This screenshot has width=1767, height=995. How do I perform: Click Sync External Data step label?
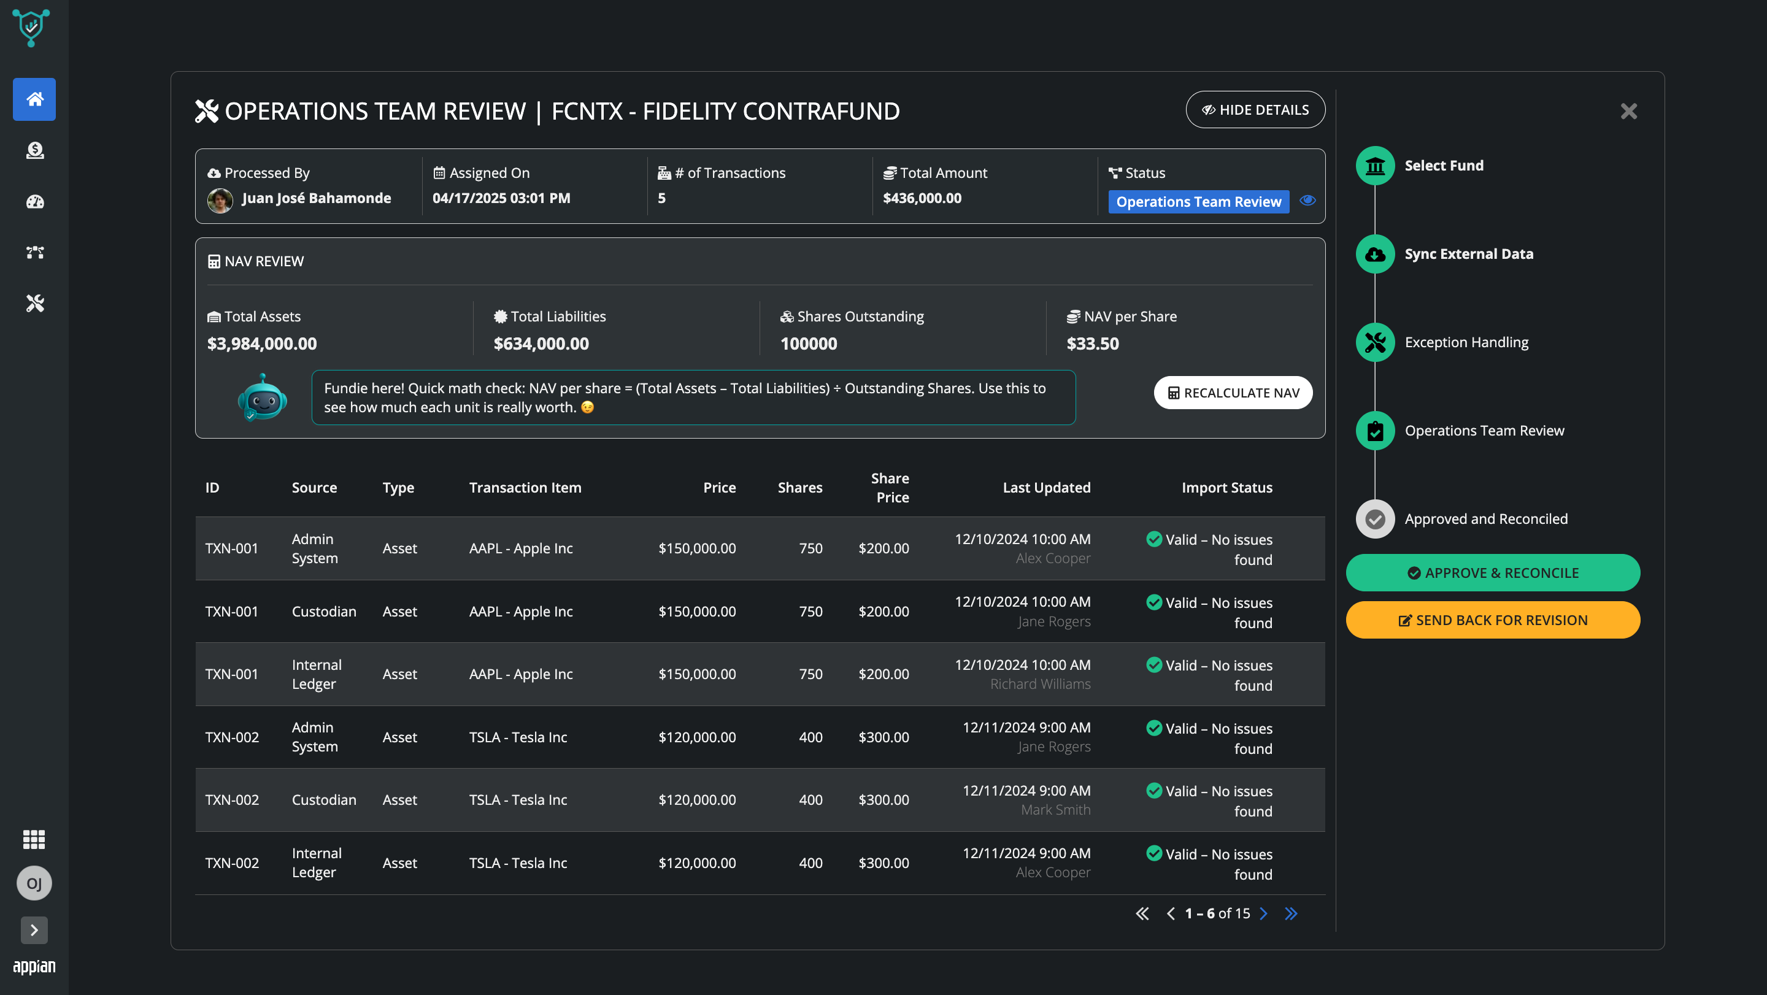point(1469,255)
